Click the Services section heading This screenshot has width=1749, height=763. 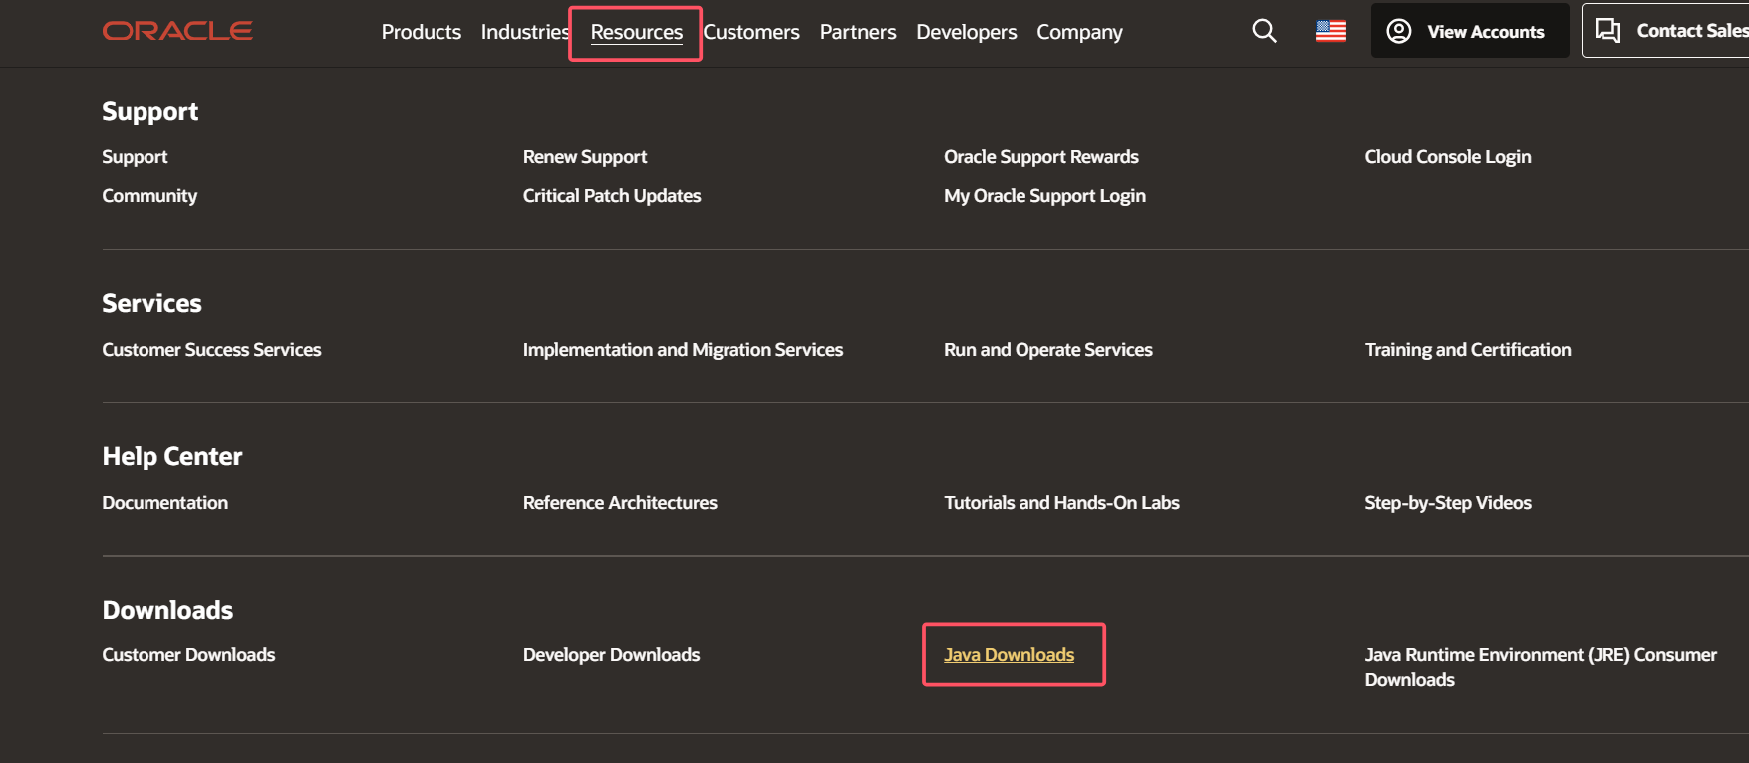(151, 303)
